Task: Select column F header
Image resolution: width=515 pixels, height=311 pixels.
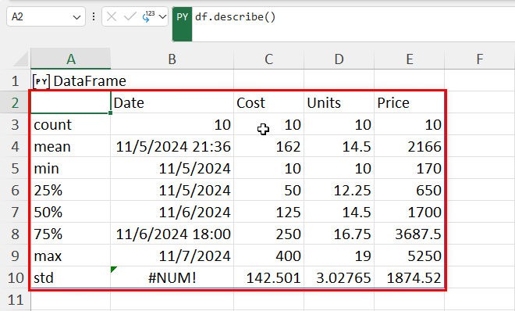Action: point(480,59)
